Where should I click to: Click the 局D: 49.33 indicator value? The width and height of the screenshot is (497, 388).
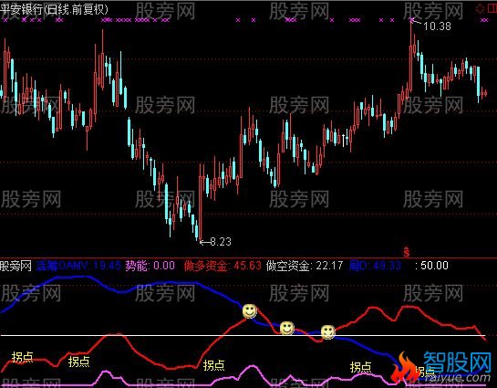[375, 266]
